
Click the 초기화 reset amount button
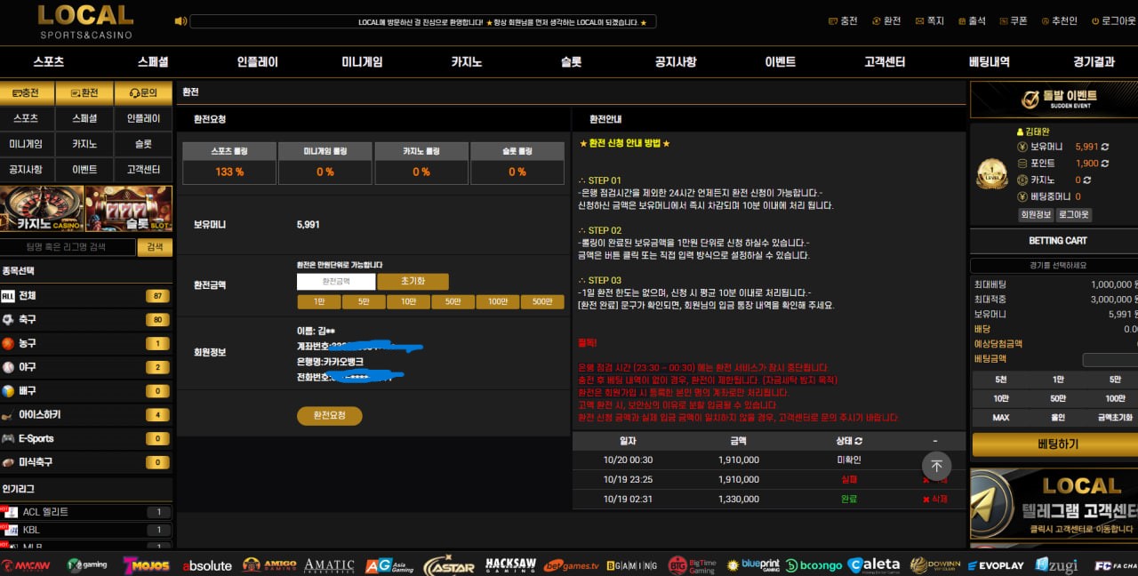413,282
